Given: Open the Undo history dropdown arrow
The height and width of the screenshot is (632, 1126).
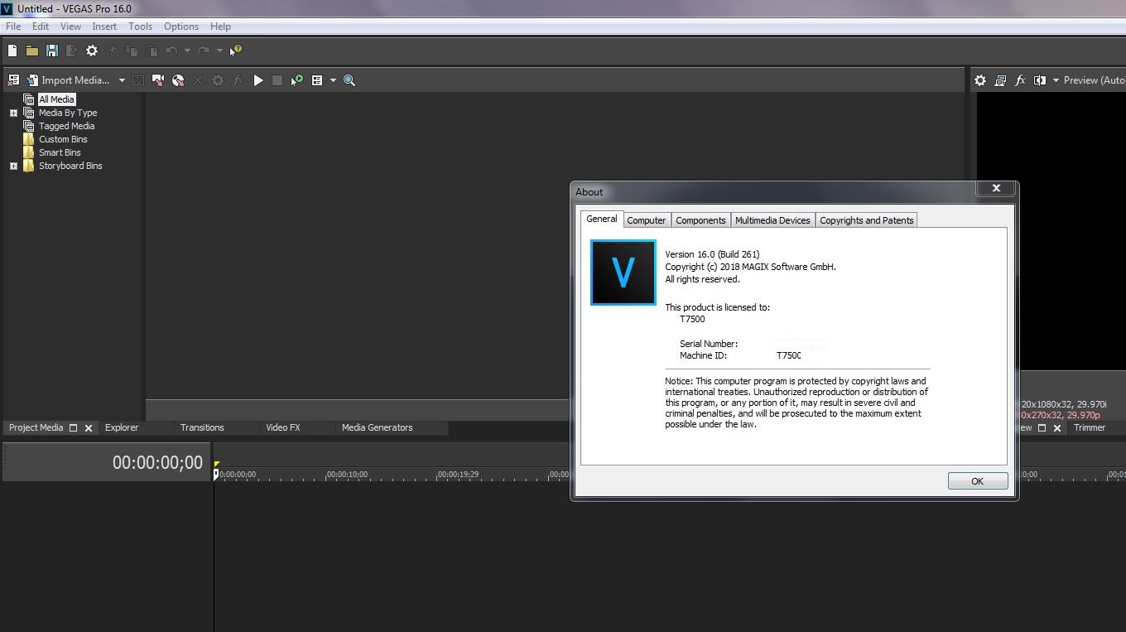Looking at the screenshot, I should tap(187, 51).
